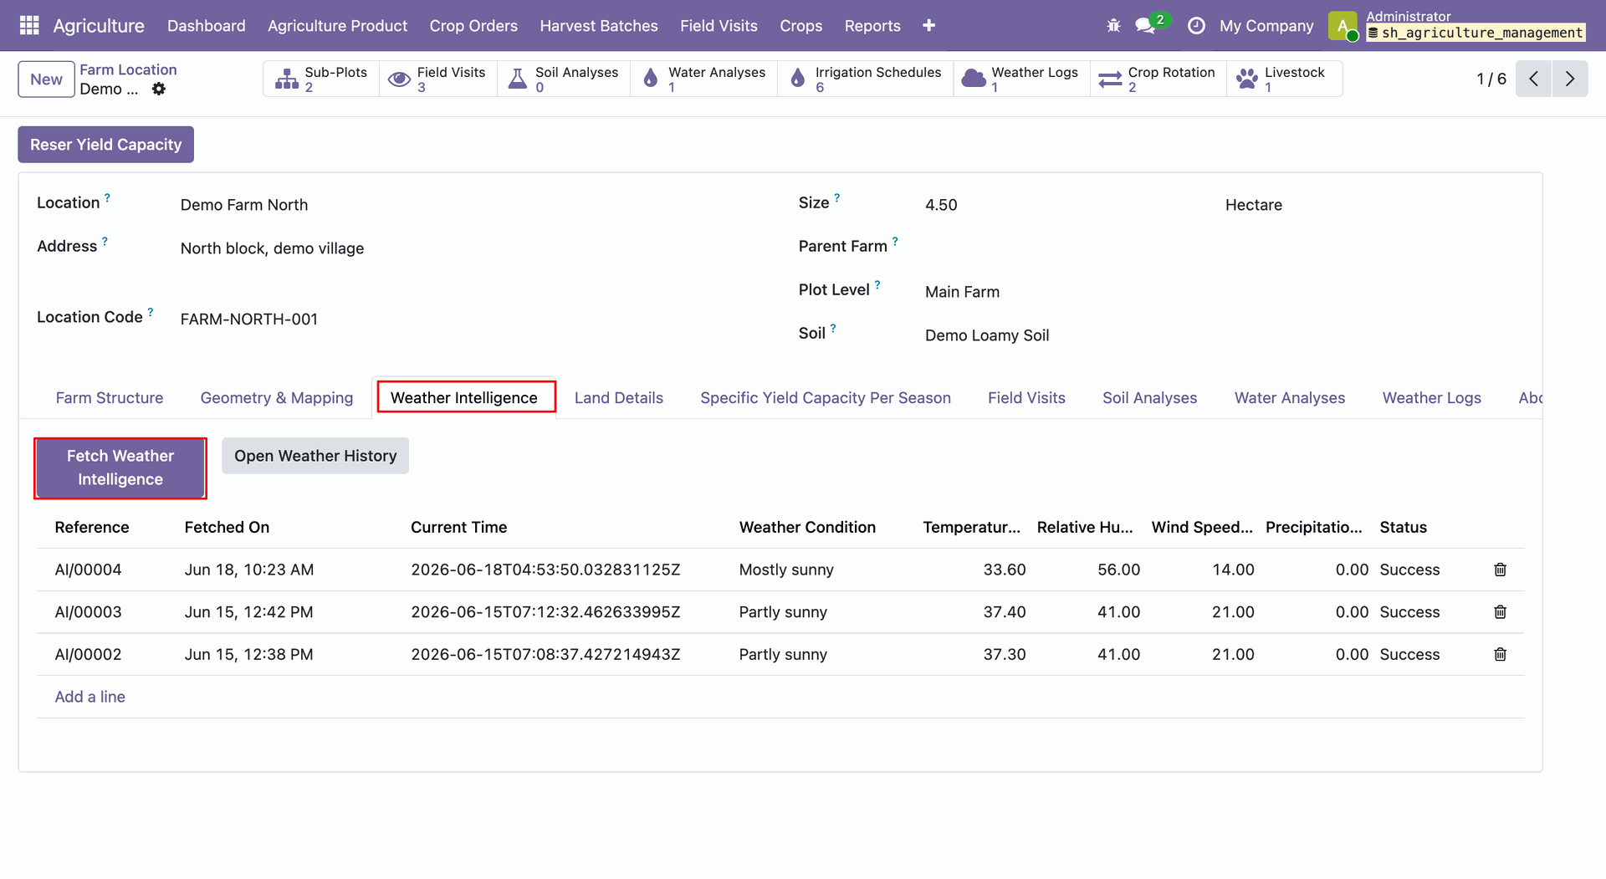
Task: Open the My Company switcher
Action: click(1266, 26)
